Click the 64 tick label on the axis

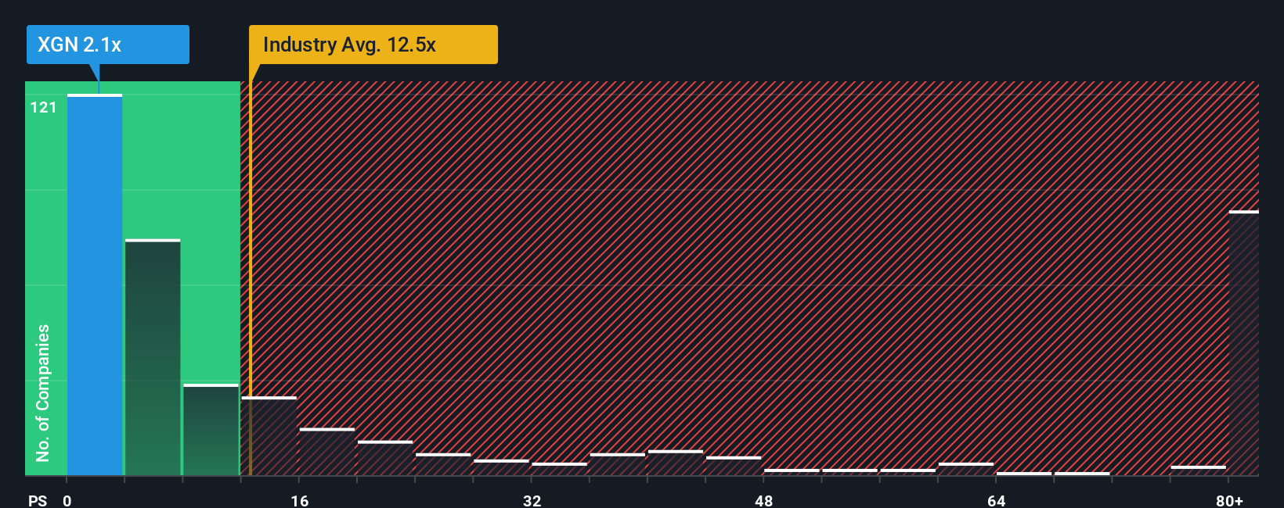pos(996,500)
